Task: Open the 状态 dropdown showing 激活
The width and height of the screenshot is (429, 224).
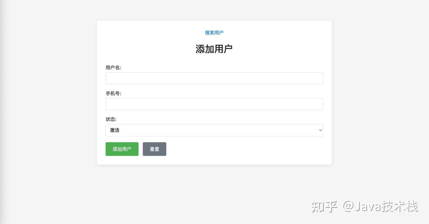Action: point(214,130)
